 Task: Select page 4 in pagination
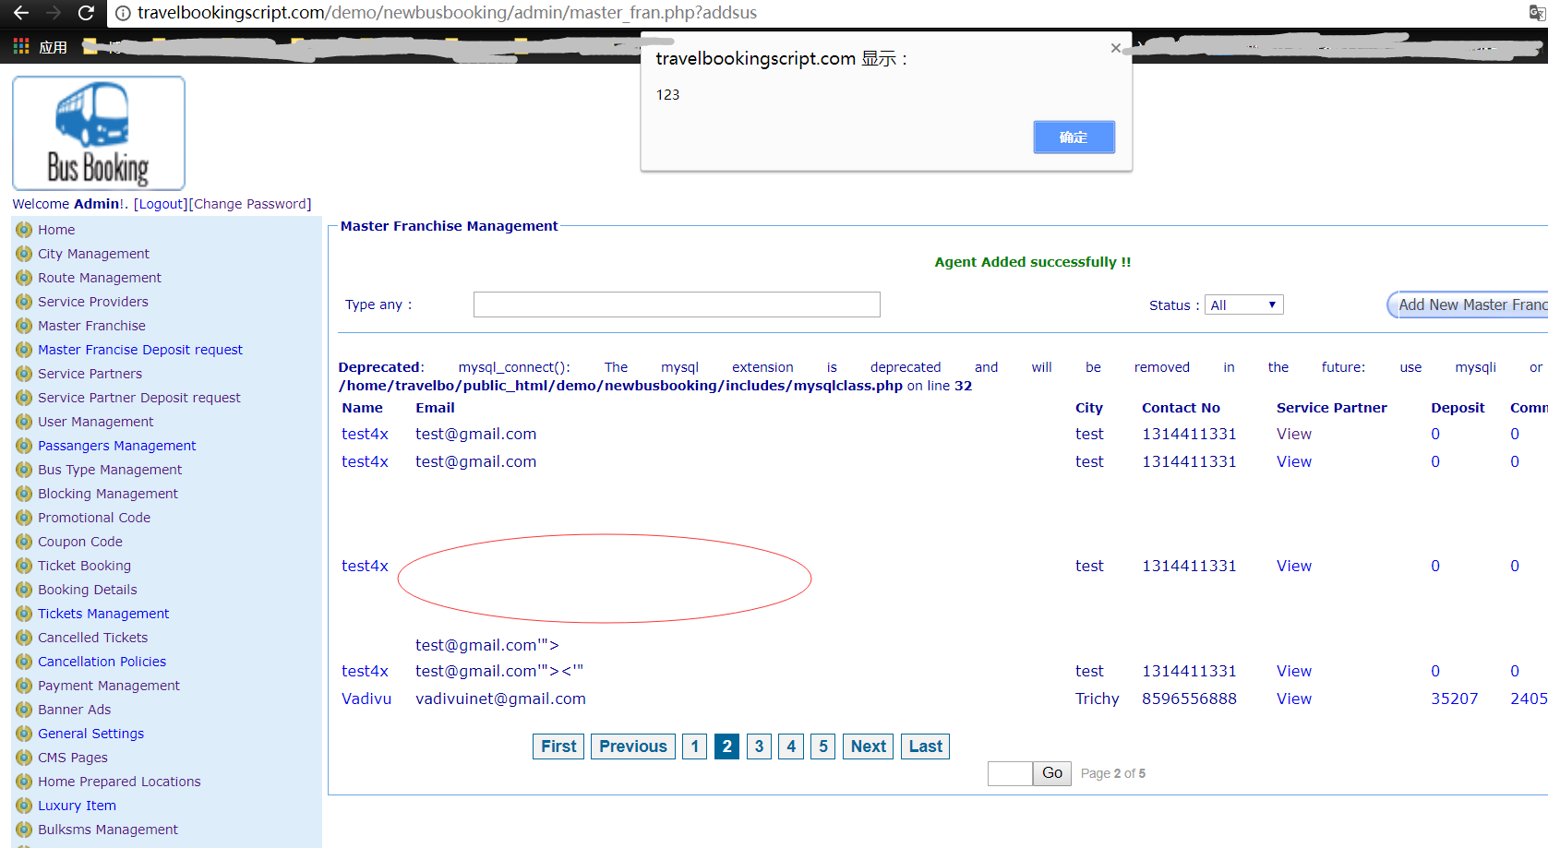(x=791, y=746)
